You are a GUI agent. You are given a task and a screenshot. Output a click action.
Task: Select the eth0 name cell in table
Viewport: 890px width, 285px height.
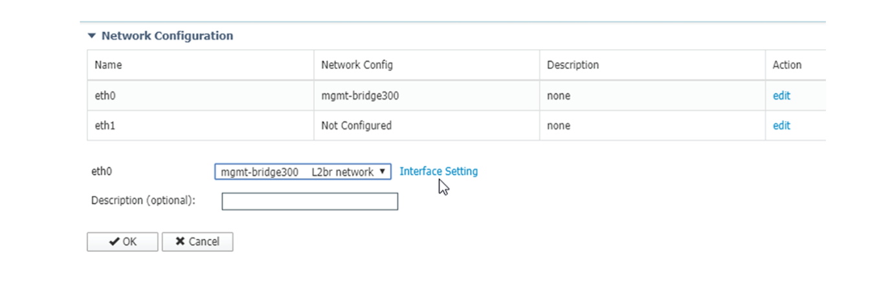click(201, 96)
